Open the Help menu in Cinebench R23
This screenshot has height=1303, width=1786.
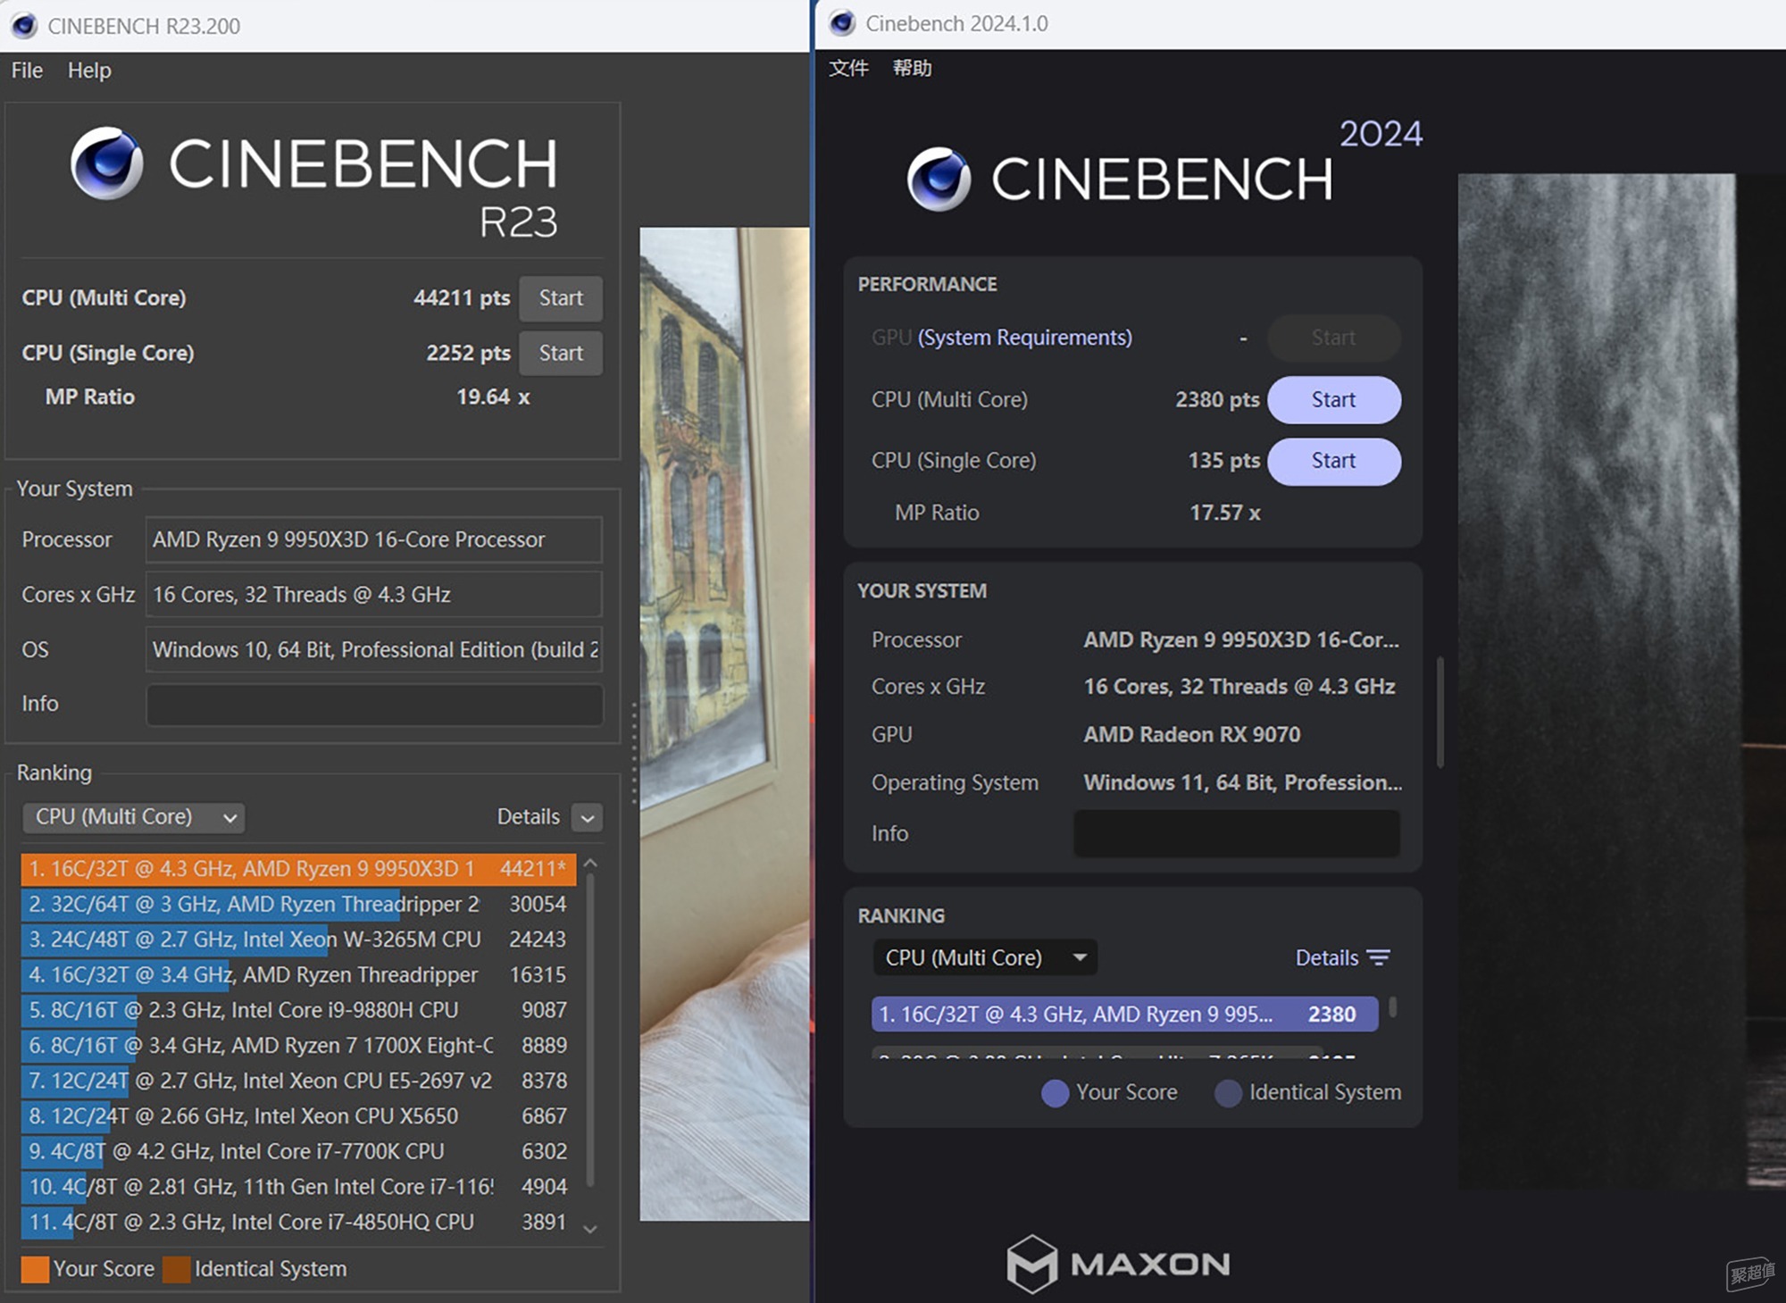click(89, 70)
